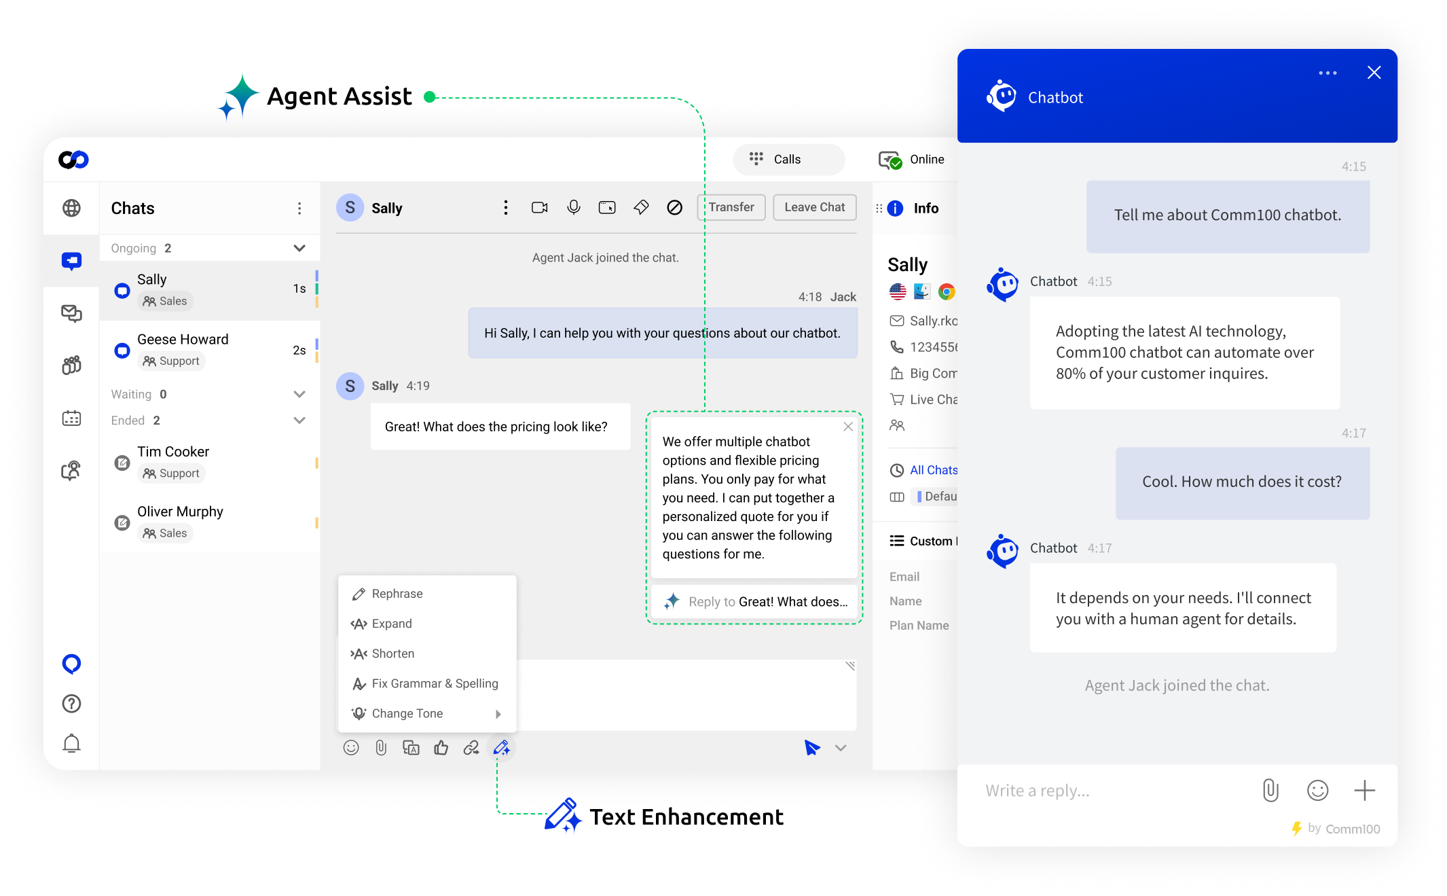Open Tim Cooker's ended chat
The height and width of the screenshot is (896, 1447).
(x=209, y=463)
